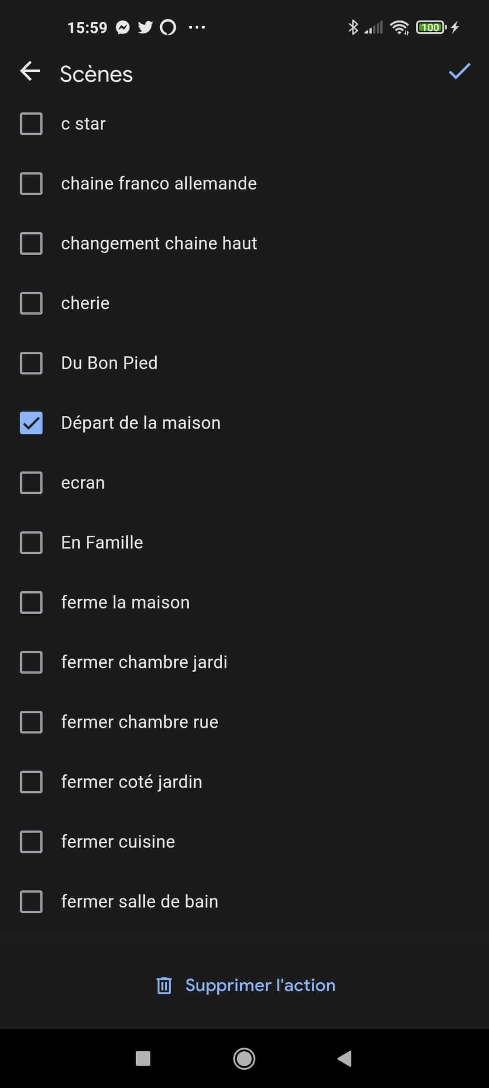Tap the Twitter notification icon
The image size is (489, 1088).
pyautogui.click(x=145, y=28)
